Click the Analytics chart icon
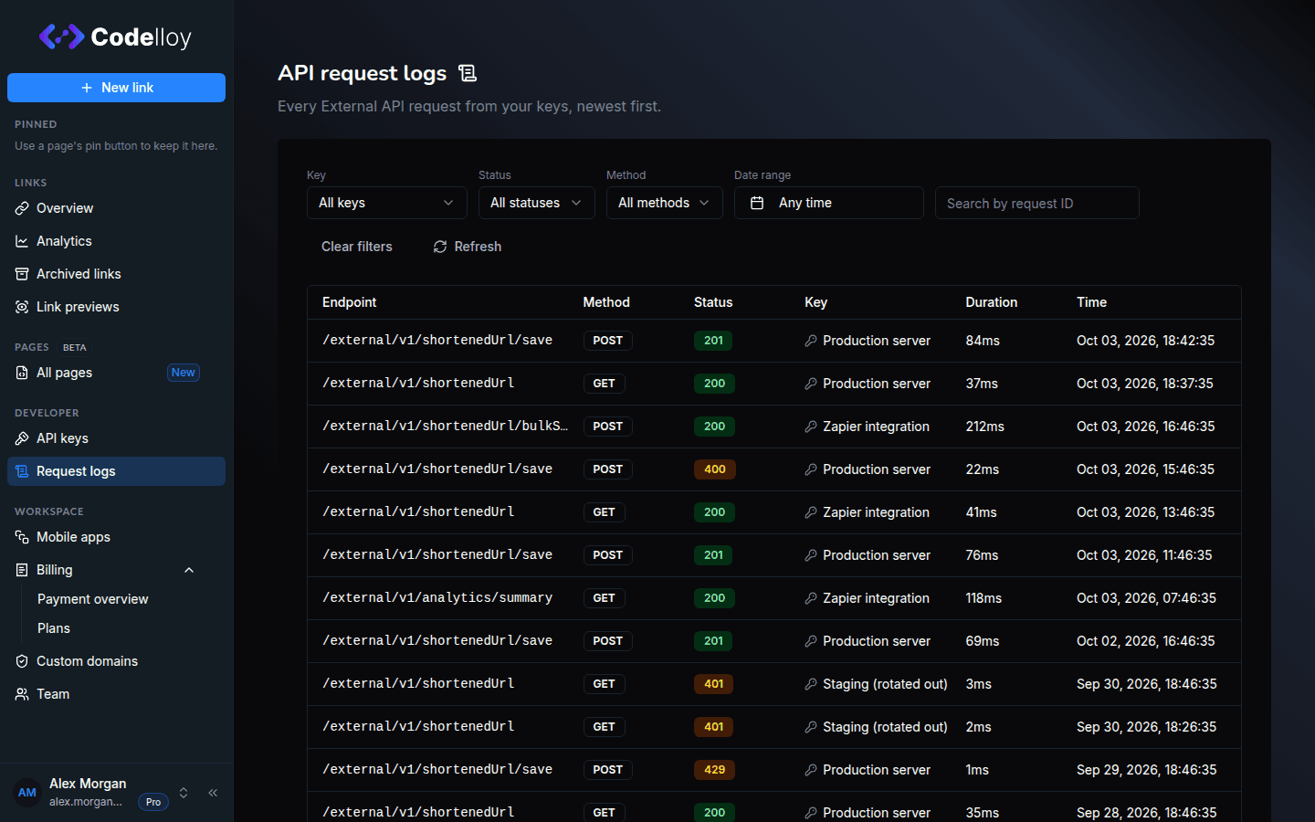 point(22,241)
